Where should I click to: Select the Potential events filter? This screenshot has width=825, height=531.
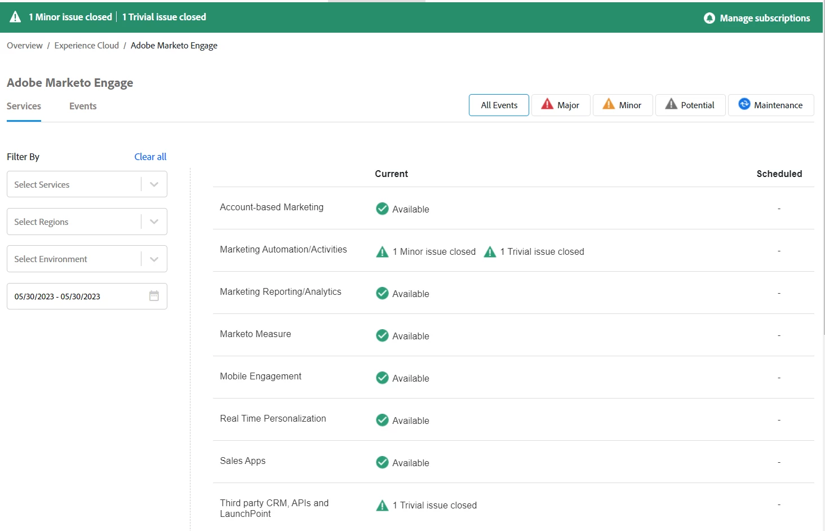click(690, 105)
